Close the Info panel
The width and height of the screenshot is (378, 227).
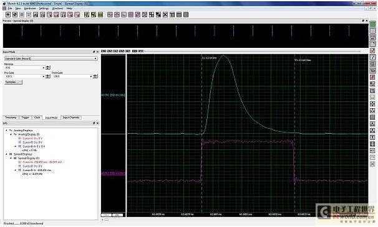pos(97,123)
